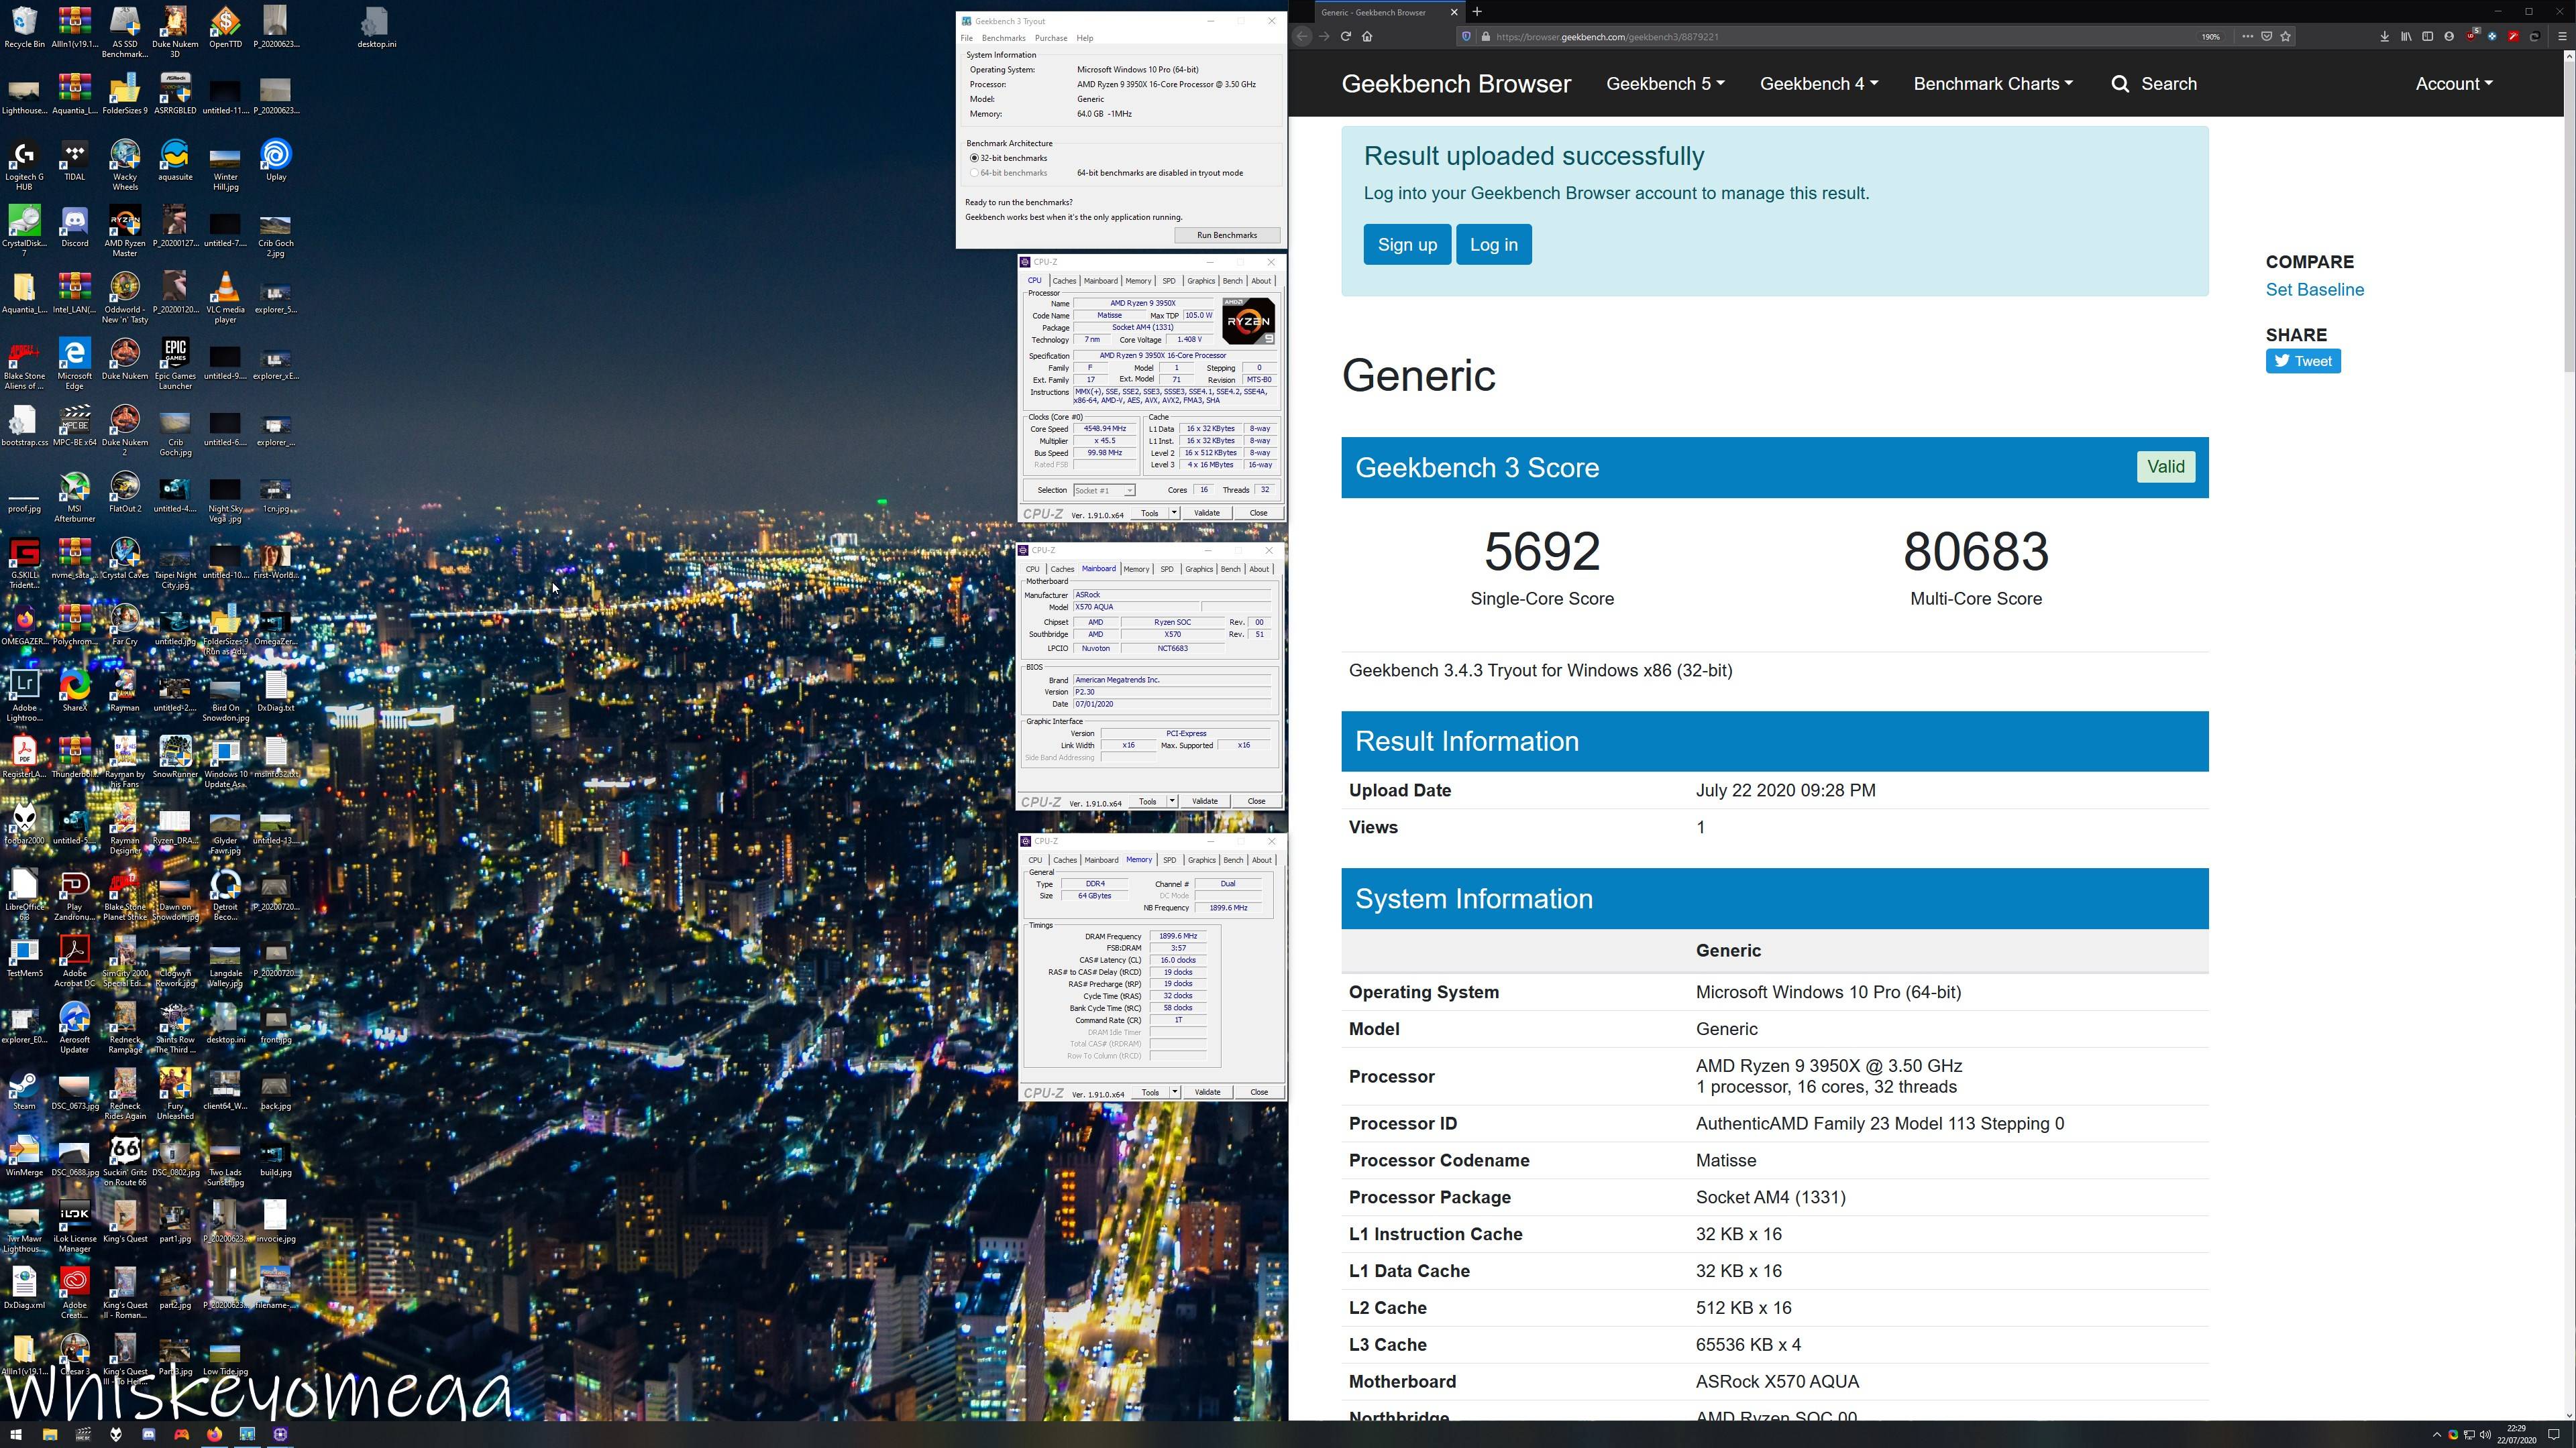Open a new Firefox tab
Screen dimensions: 2576x1448
(1477, 12)
